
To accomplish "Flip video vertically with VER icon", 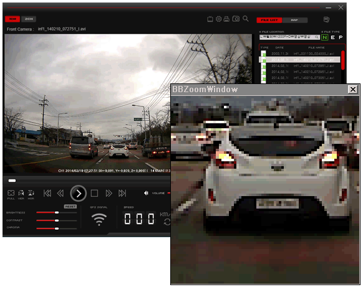I will (21, 194).
